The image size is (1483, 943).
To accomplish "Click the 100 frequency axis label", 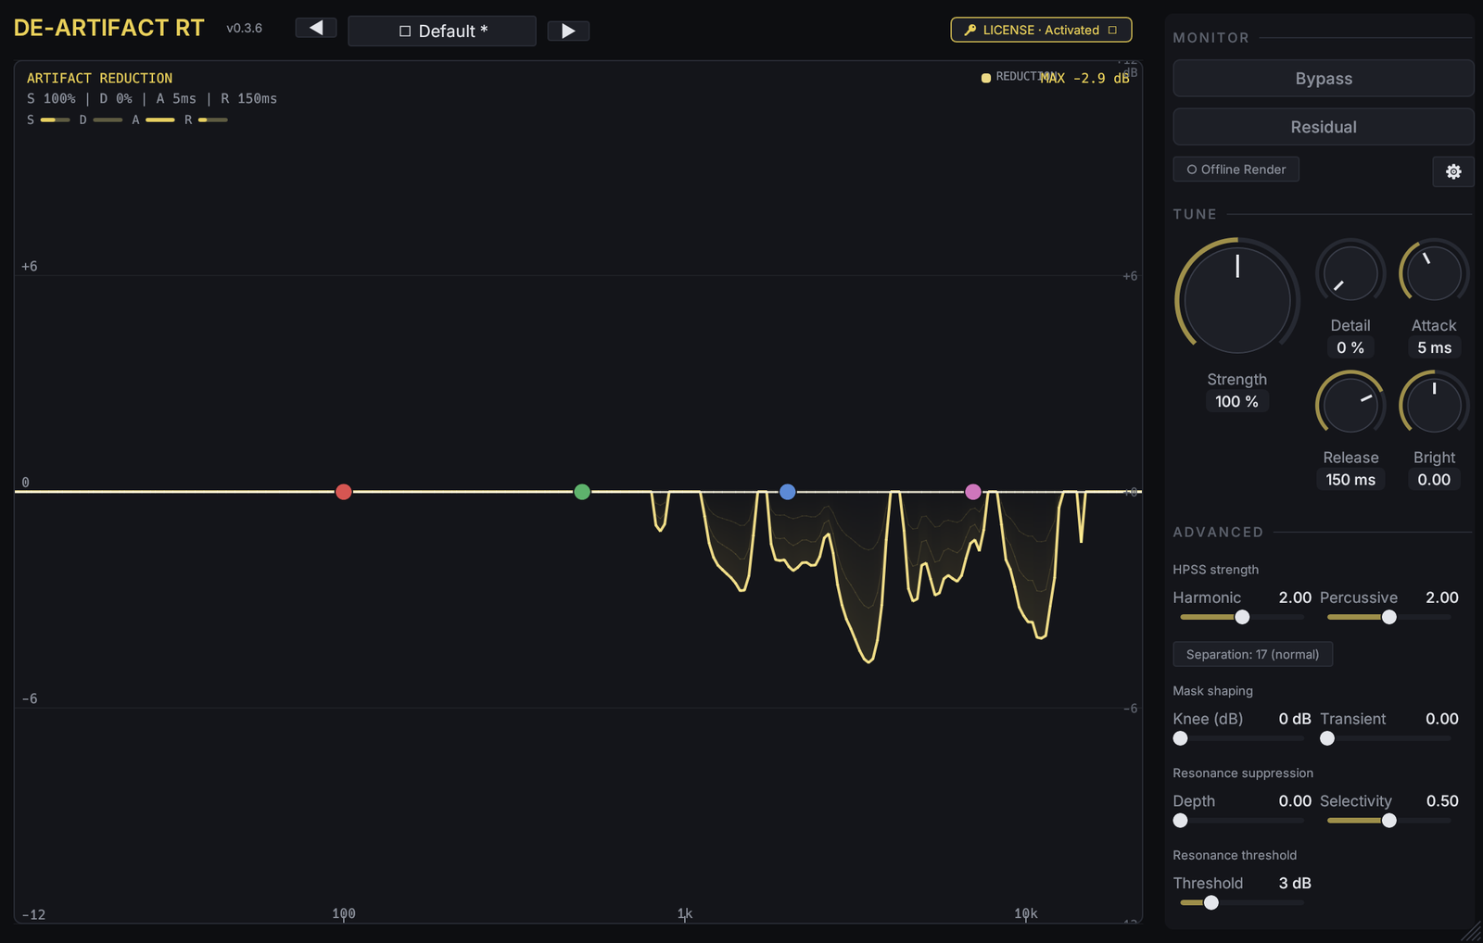I will point(344,914).
